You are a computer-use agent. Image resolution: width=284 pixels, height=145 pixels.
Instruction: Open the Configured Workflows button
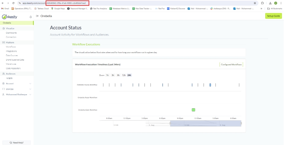[x=231, y=64]
